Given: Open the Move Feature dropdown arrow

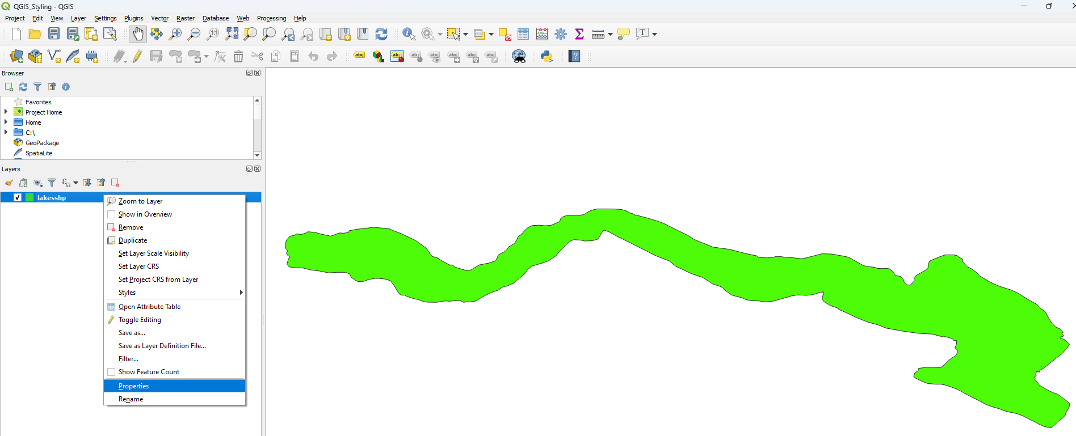Looking at the screenshot, I should pos(206,56).
